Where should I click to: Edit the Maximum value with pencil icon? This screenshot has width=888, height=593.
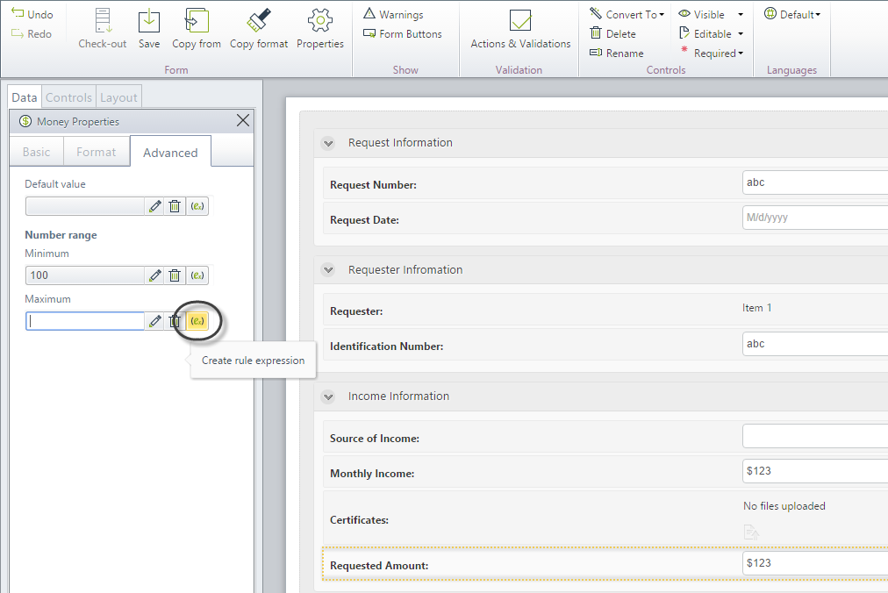pos(155,321)
